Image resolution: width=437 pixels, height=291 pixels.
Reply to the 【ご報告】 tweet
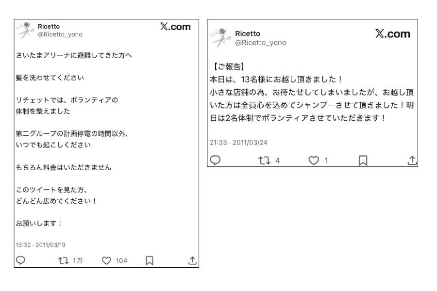(x=215, y=160)
